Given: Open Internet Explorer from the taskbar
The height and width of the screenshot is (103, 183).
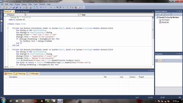Looking at the screenshot, I should pyautogui.click(x=11, y=101).
